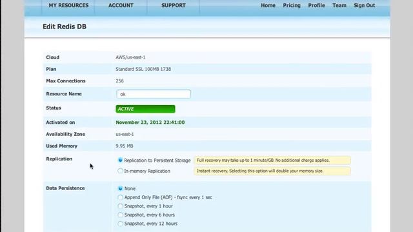The width and height of the screenshot is (413, 232).
Task: Click the Resource Name input field
Action: coord(154,94)
